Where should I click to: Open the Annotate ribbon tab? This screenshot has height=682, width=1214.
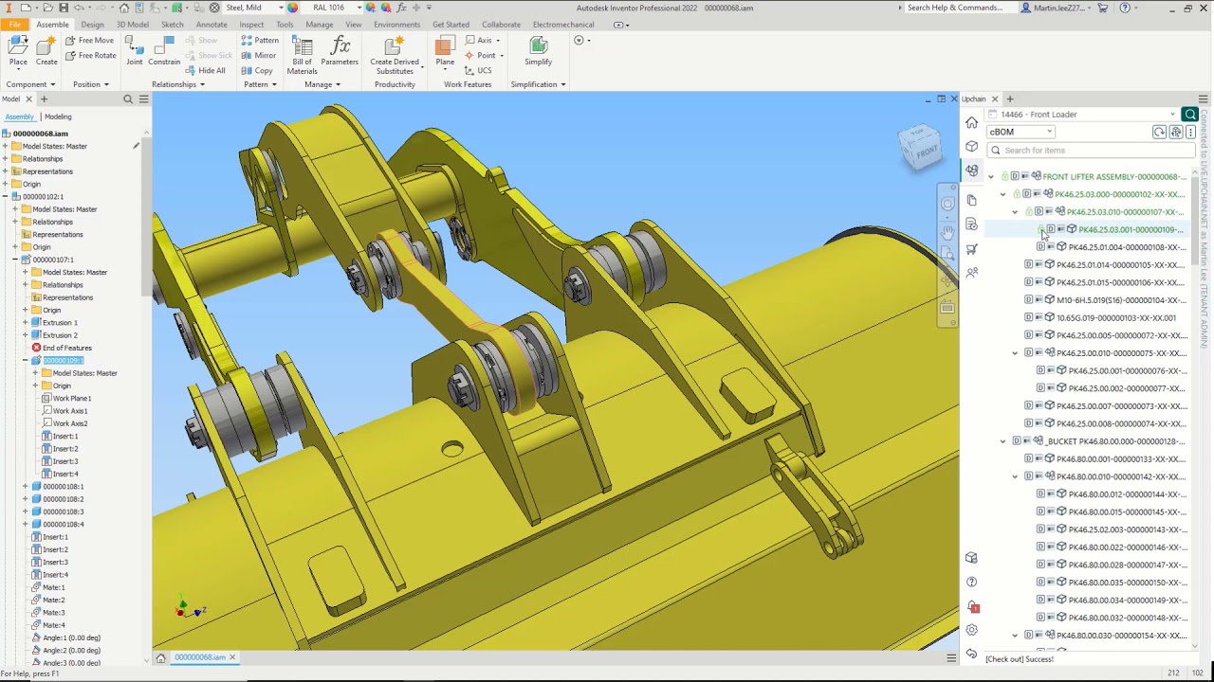[x=212, y=25]
